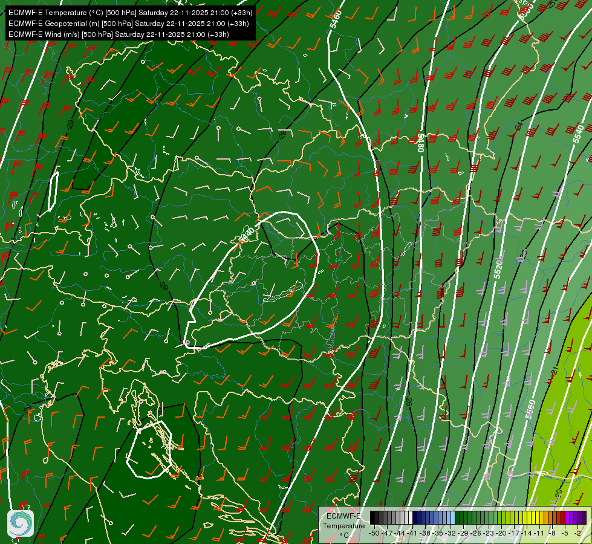Select the 5440 geopotential contour label
This screenshot has width=592, height=544.
click(x=247, y=235)
